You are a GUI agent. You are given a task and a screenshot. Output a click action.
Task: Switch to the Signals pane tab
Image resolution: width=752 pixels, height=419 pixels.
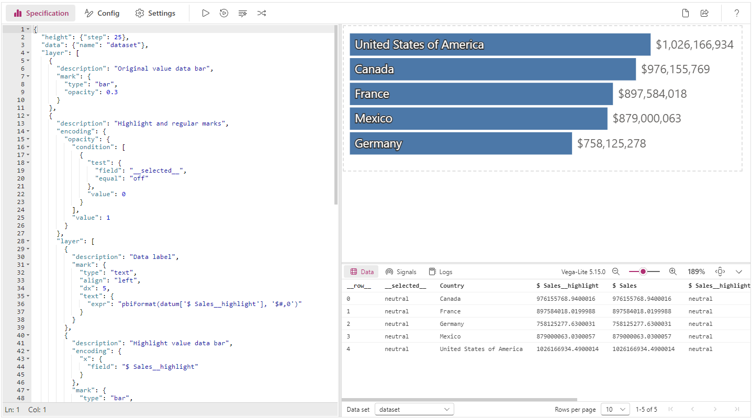[401, 271]
